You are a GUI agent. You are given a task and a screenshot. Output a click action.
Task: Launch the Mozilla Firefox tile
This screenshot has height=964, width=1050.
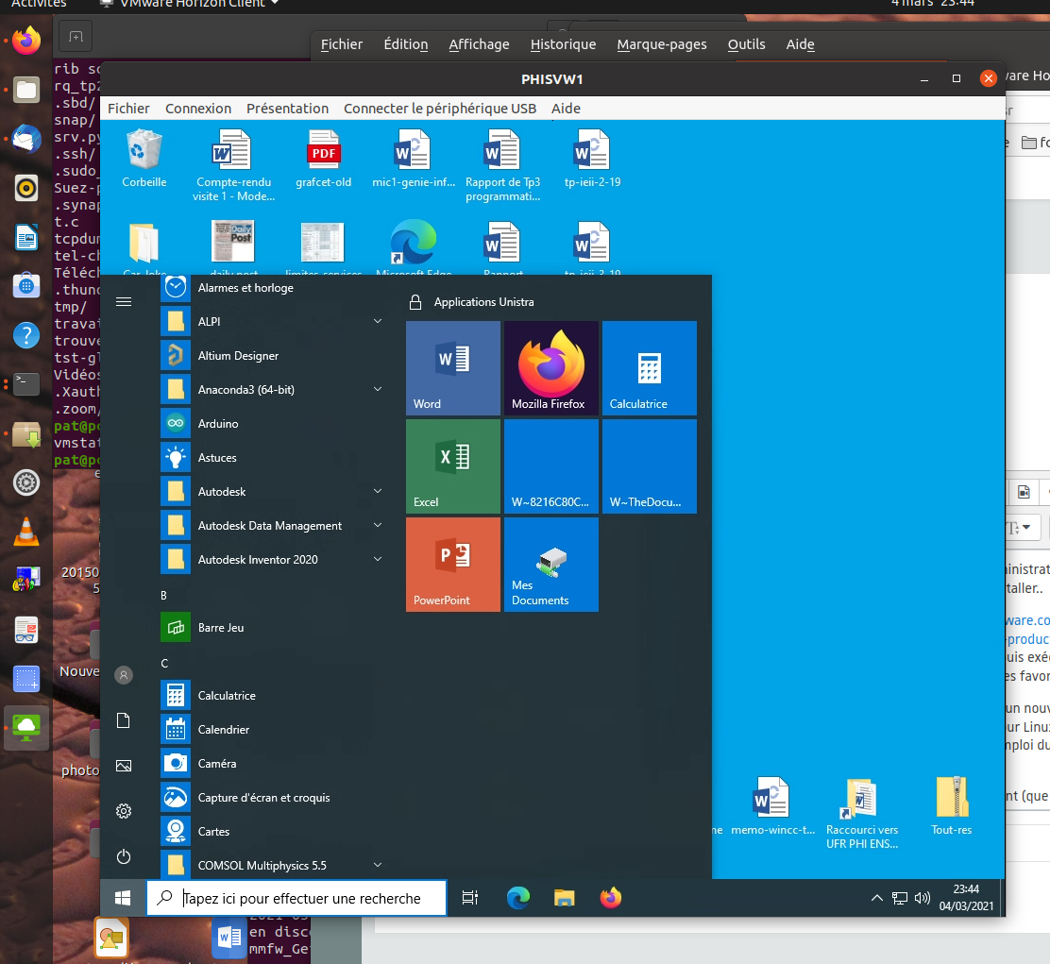551,368
